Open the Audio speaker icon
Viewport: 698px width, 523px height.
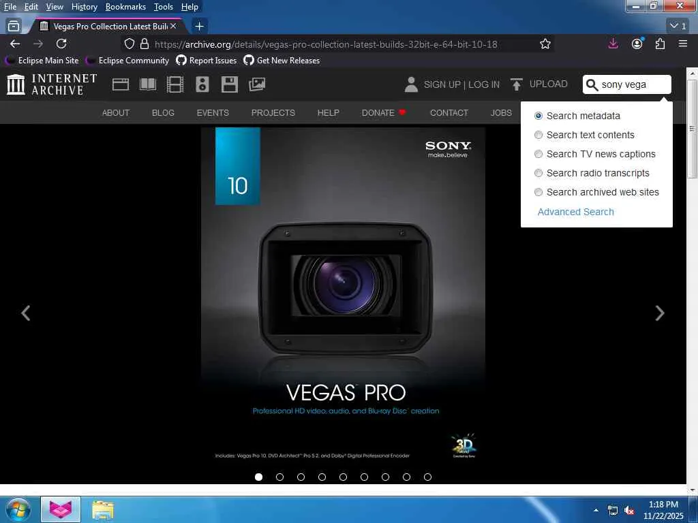(x=202, y=84)
